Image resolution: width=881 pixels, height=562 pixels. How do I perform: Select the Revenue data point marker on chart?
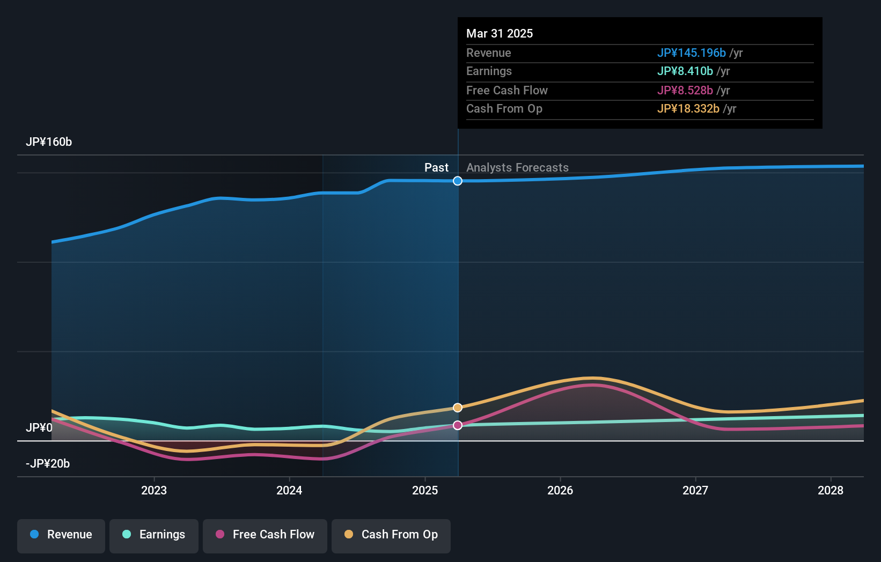457,181
